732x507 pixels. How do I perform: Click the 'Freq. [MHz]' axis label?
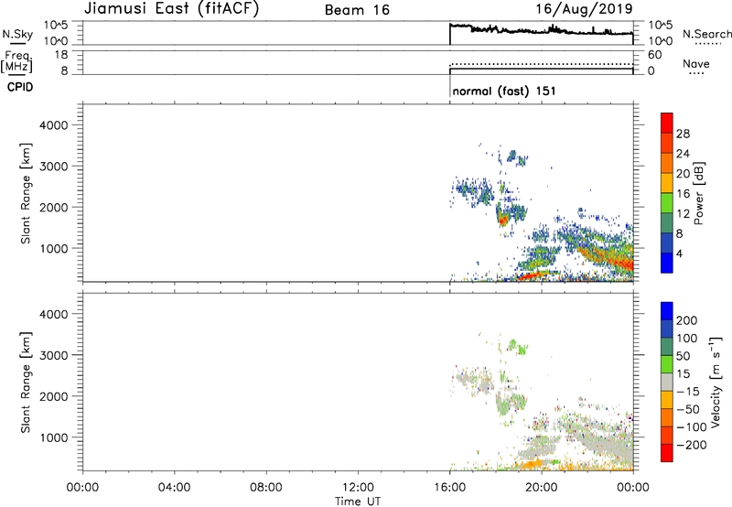click(17, 61)
